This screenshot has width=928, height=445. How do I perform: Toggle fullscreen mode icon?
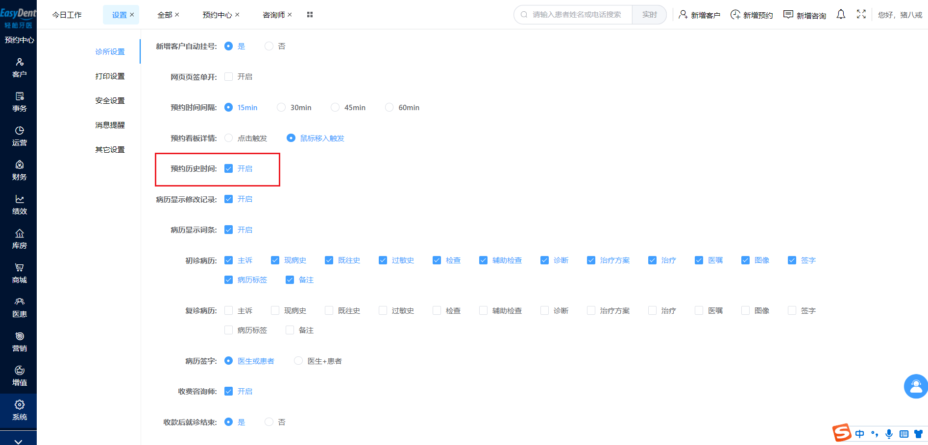[x=861, y=14]
